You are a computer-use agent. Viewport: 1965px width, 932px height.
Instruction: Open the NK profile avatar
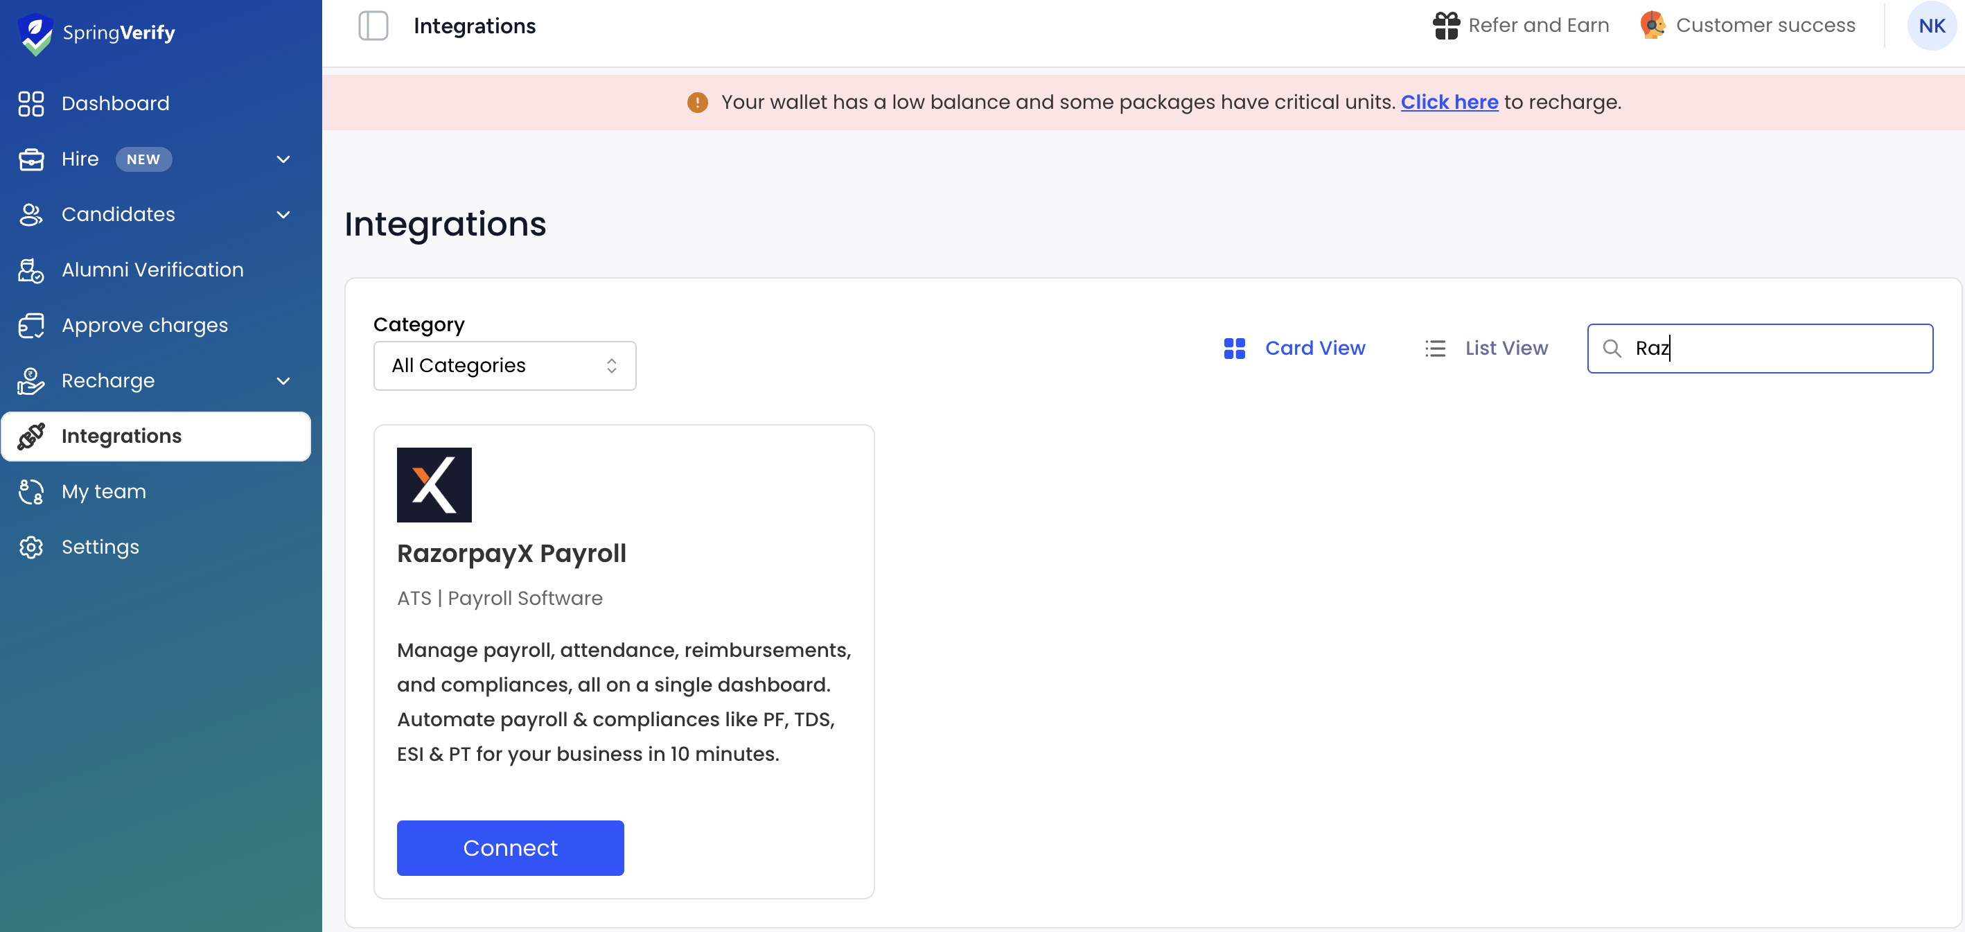(1932, 26)
